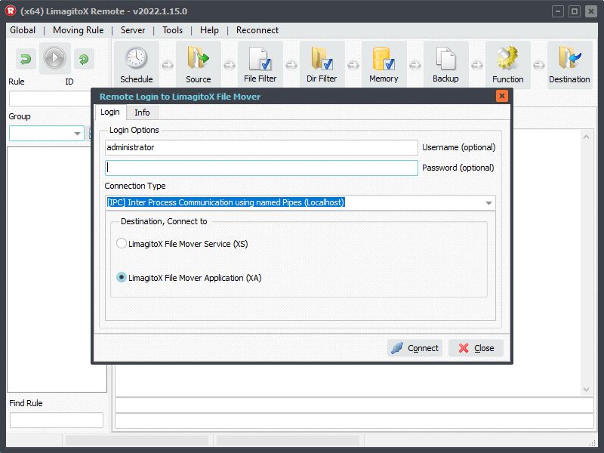The height and width of the screenshot is (453, 604).
Task: Select LimagitoX File Mover Service (XS) radio
Action: (x=122, y=243)
